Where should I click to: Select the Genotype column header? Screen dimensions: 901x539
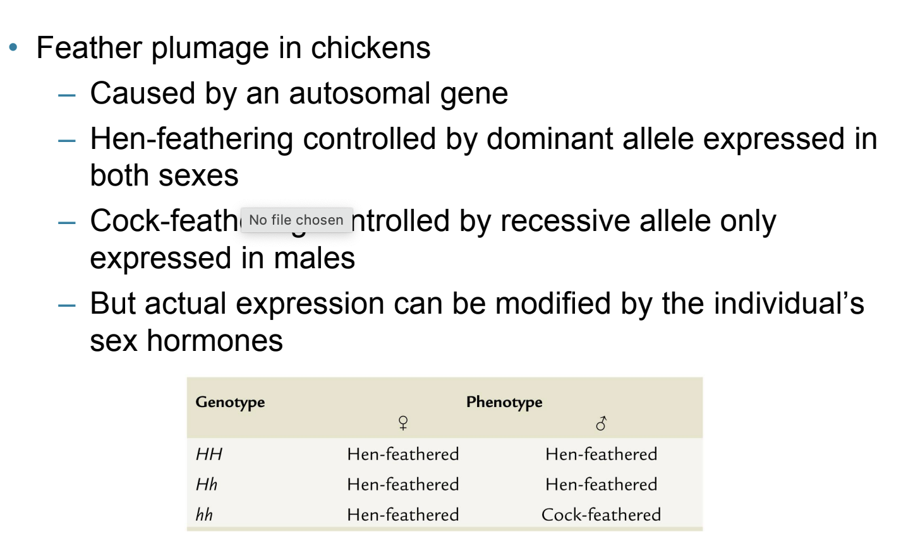tap(230, 402)
